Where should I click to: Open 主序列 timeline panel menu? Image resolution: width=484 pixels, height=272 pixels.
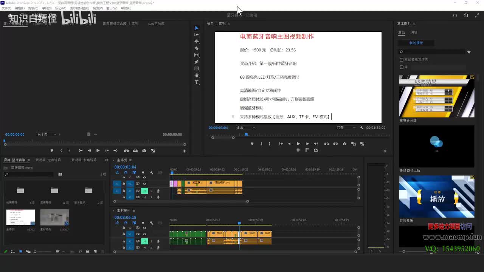click(x=130, y=160)
